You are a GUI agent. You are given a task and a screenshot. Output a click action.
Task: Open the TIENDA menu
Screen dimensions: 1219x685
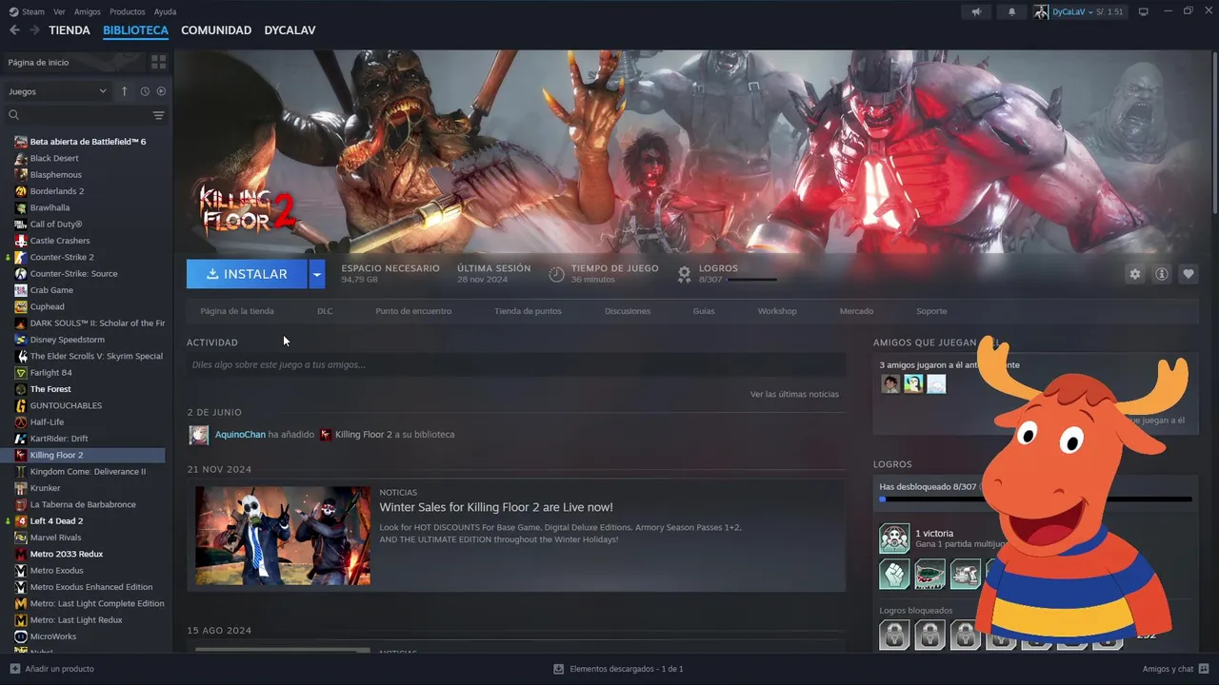click(70, 30)
